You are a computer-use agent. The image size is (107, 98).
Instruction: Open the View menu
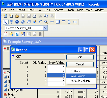click(89, 10)
